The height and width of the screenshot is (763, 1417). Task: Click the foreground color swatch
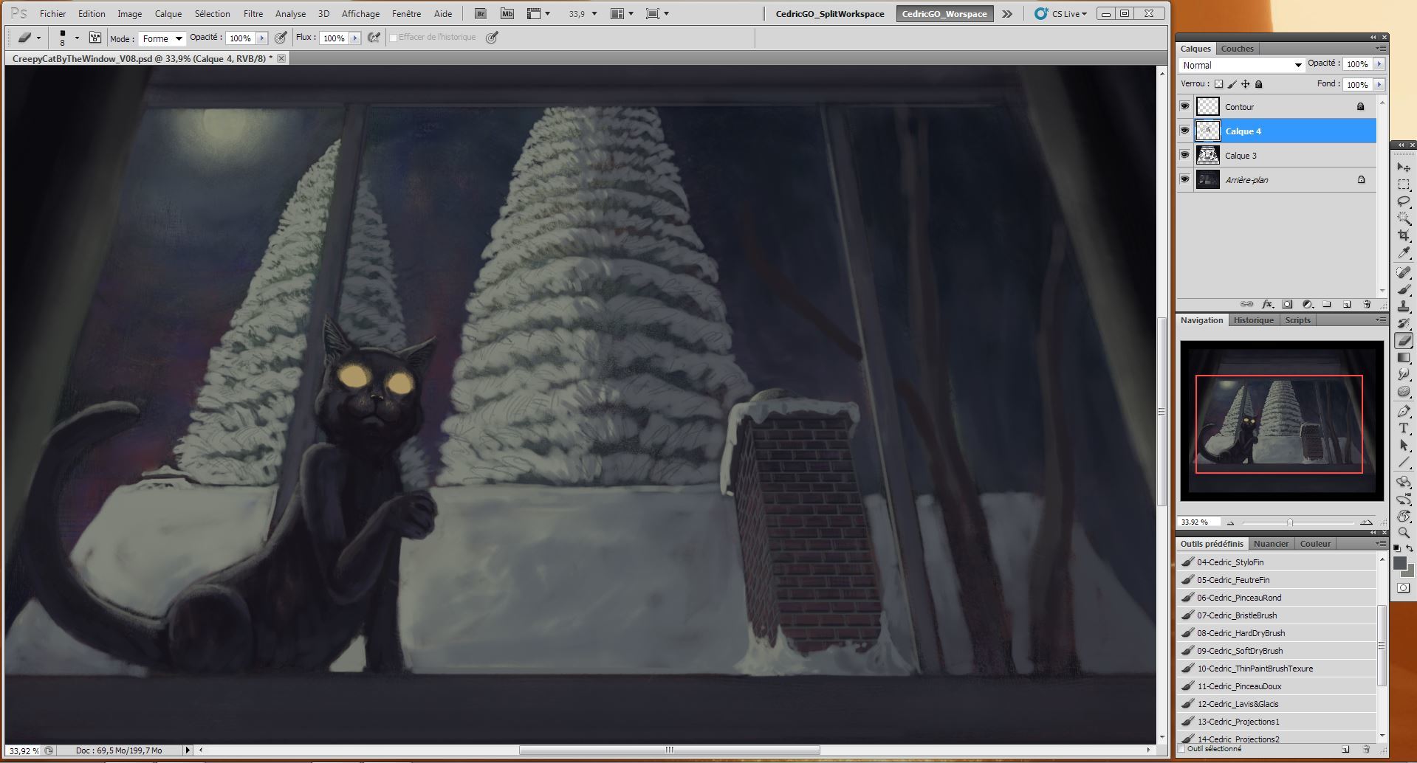tap(1399, 564)
